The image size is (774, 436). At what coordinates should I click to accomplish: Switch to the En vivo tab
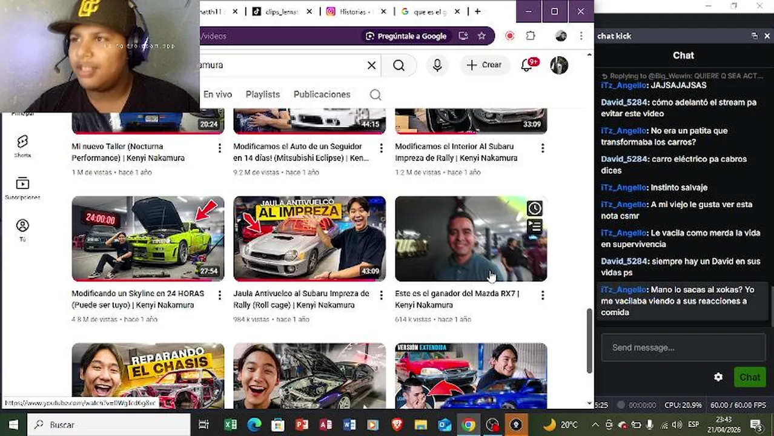[x=217, y=94]
